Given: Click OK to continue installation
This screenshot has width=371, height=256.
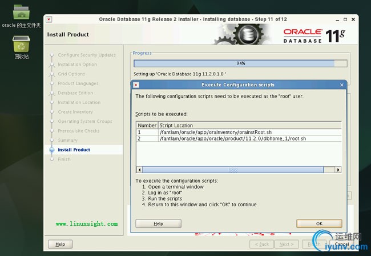Looking at the screenshot, I should coord(319,223).
